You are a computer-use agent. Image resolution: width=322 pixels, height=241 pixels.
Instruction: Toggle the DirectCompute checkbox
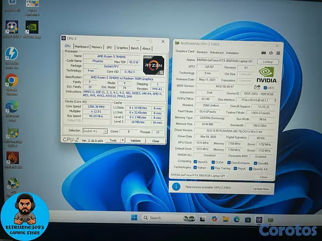pos(229,162)
